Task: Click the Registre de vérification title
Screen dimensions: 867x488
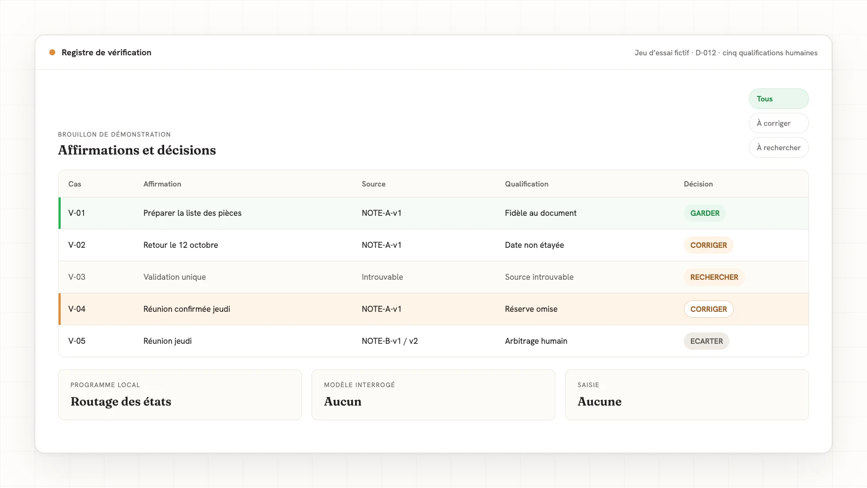Action: pyautogui.click(x=106, y=53)
